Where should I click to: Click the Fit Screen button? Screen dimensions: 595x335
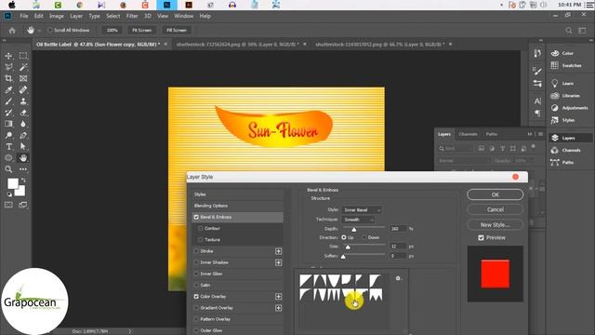click(x=141, y=30)
